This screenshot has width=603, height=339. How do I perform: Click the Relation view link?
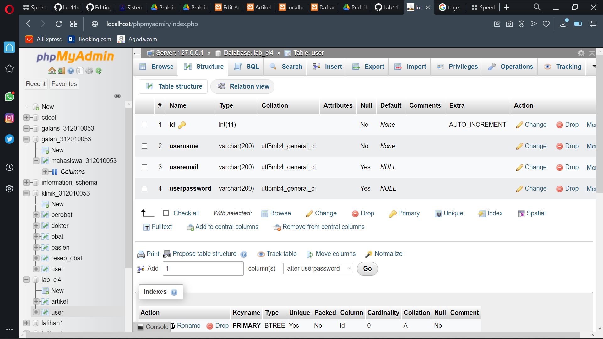click(x=243, y=86)
